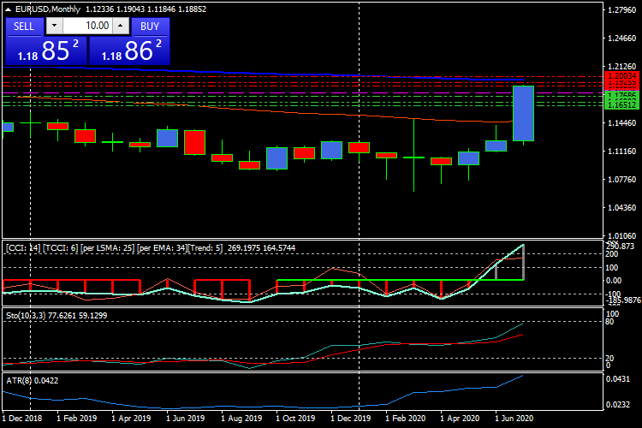Image resolution: width=642 pixels, height=428 pixels.
Task: Click the EURUSD,Monthly chart title text
Action: 48,9
